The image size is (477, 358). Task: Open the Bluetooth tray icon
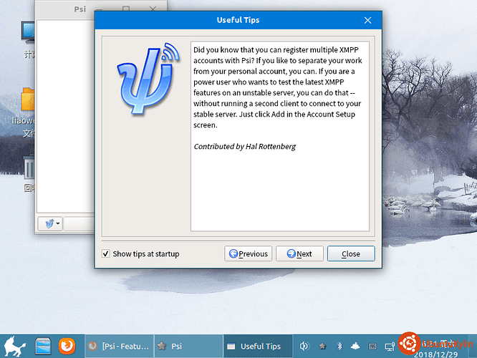339,346
